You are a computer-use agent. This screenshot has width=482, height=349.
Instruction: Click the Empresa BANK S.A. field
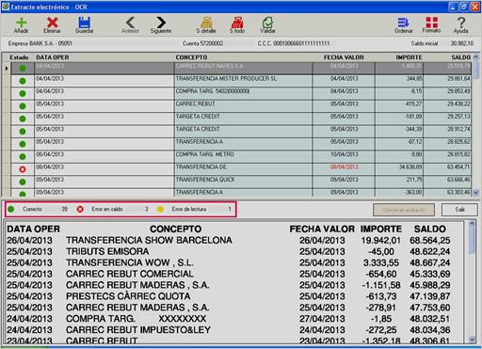coord(40,43)
